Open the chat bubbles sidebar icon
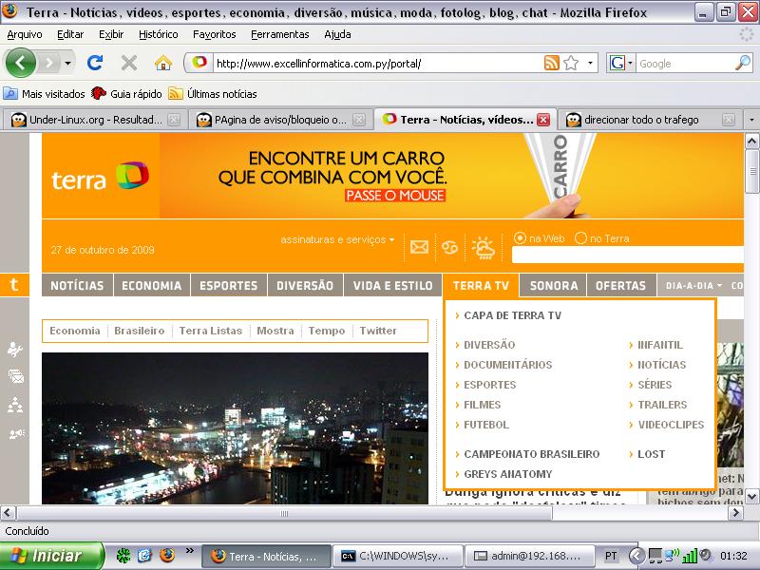The width and height of the screenshot is (760, 570). [x=15, y=376]
